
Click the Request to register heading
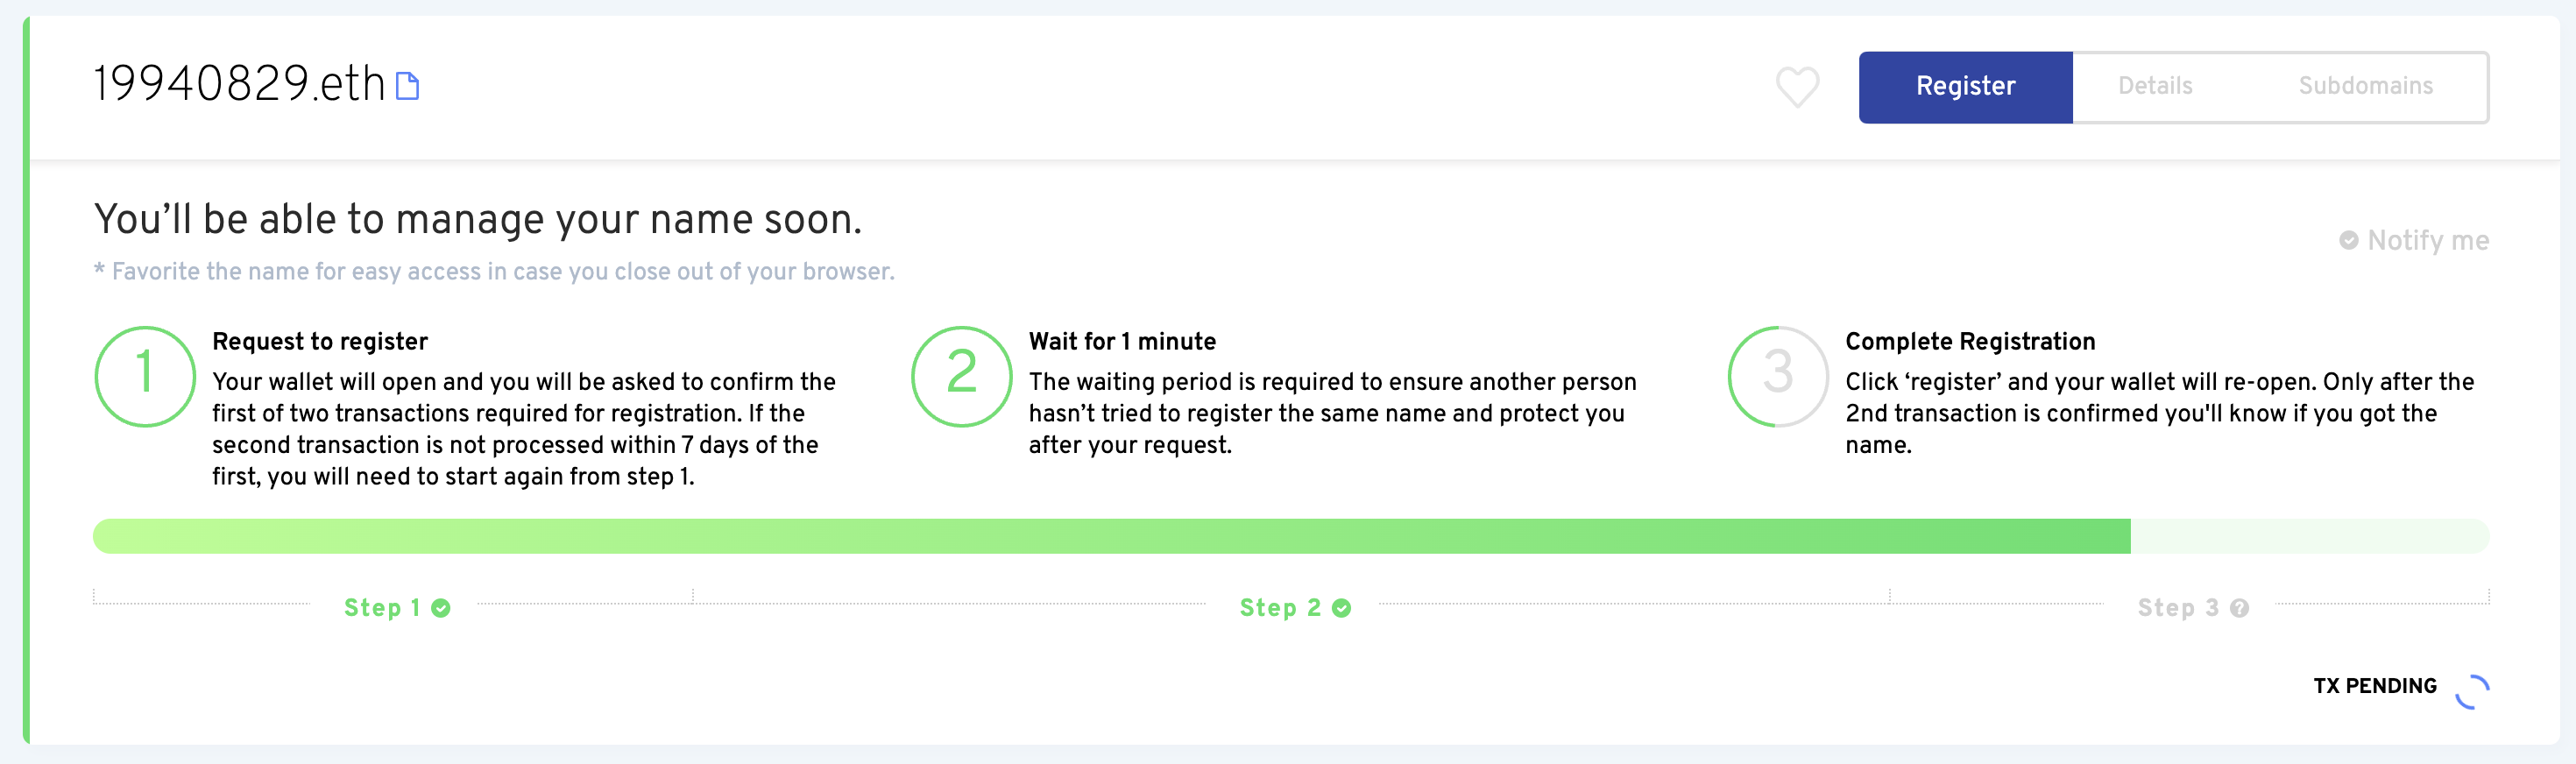click(x=320, y=342)
